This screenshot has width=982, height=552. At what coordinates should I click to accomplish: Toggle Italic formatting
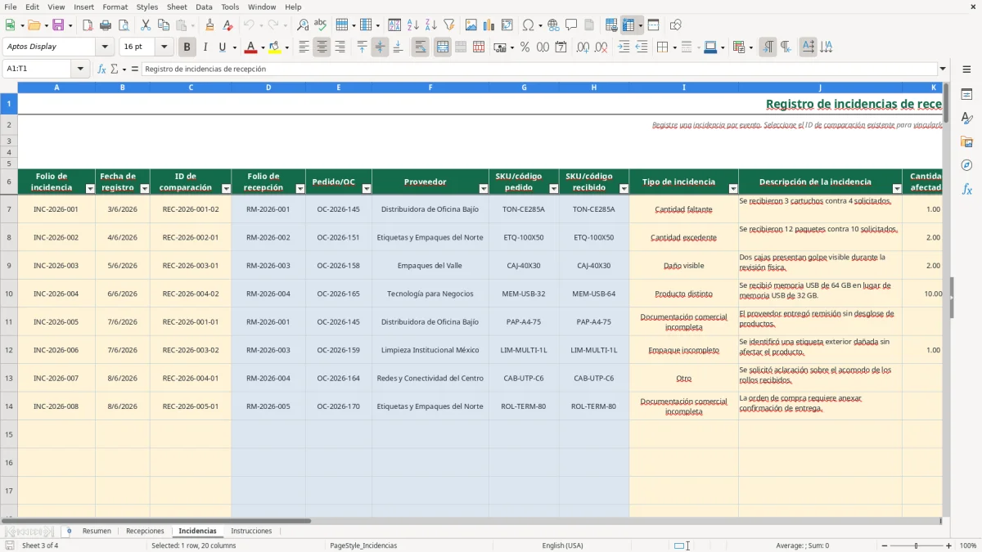click(x=205, y=47)
